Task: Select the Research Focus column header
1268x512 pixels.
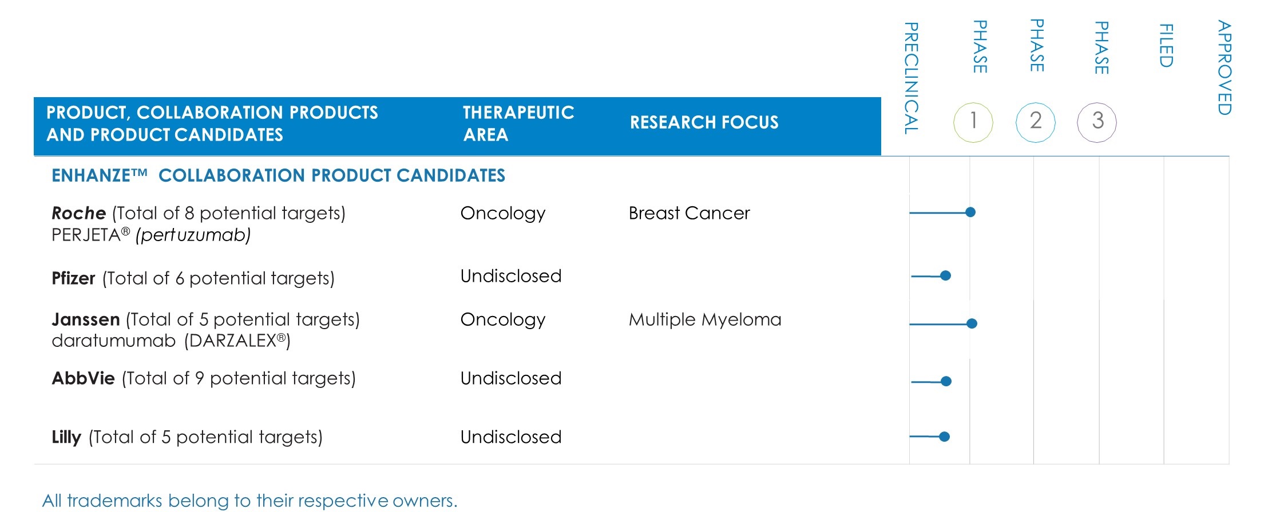Action: pyautogui.click(x=704, y=122)
